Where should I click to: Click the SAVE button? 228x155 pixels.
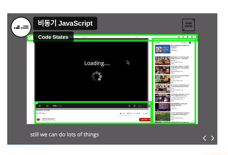[x=145, y=113]
